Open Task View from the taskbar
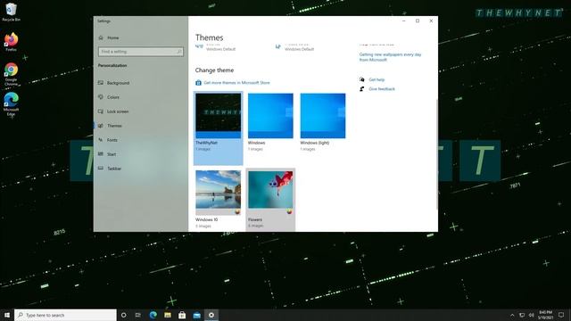The height and width of the screenshot is (321, 571). coord(138,315)
